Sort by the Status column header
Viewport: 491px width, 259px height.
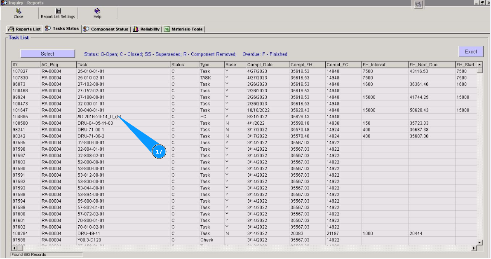coord(184,65)
